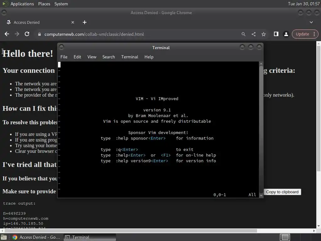Open the Terminal Edit menu
This screenshot has width=321, height=241.
[77, 57]
